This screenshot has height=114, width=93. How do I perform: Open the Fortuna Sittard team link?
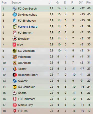coord(28,27)
